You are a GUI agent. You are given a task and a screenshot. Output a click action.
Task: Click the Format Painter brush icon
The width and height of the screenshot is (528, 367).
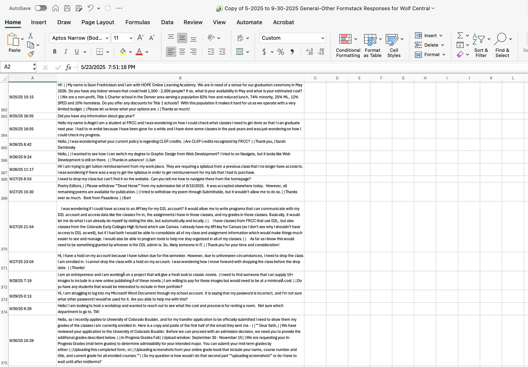point(31,54)
